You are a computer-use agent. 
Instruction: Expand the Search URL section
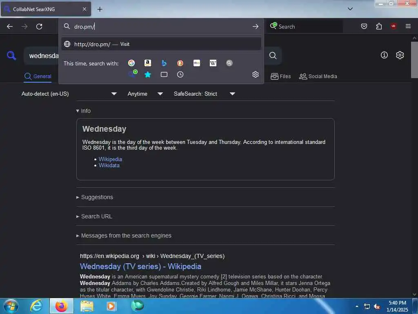94,216
